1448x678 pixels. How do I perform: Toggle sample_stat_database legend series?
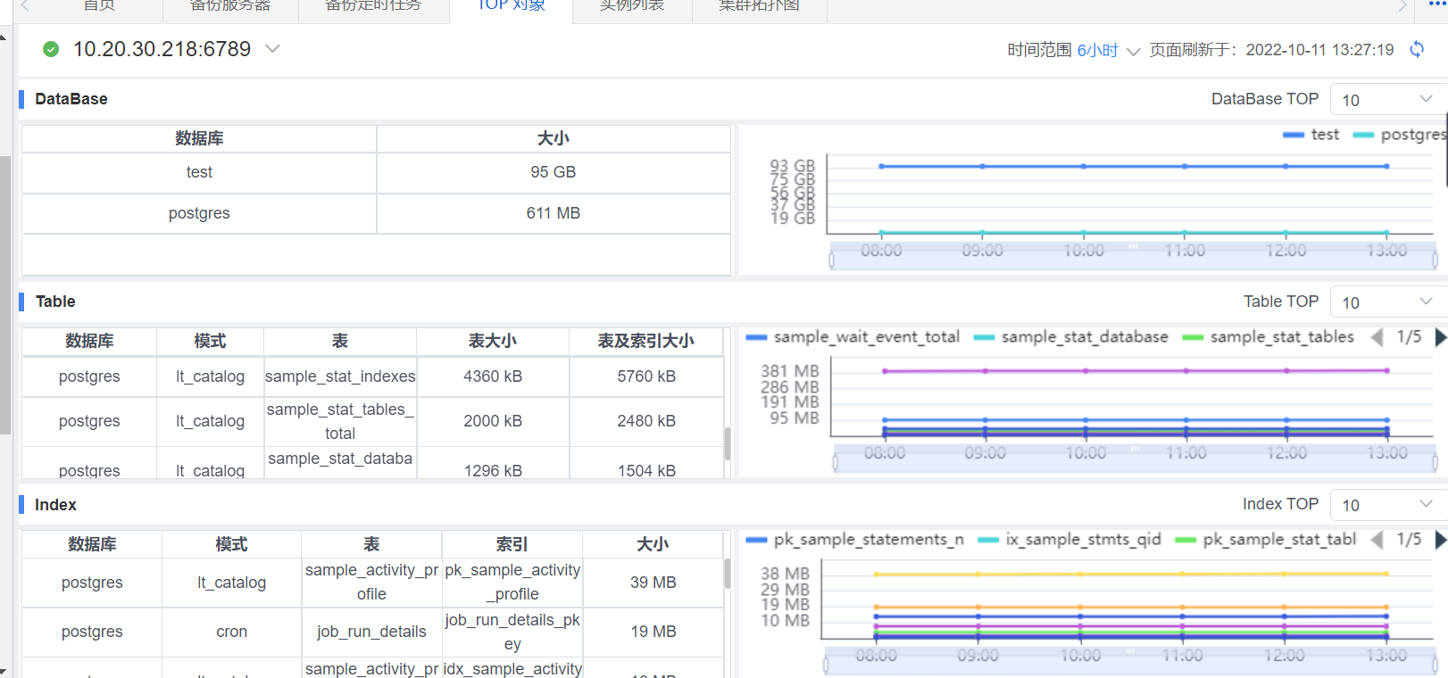(x=1070, y=337)
